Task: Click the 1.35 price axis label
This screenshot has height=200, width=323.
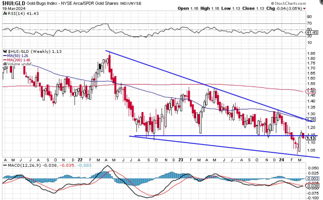Action: click(x=311, y=107)
